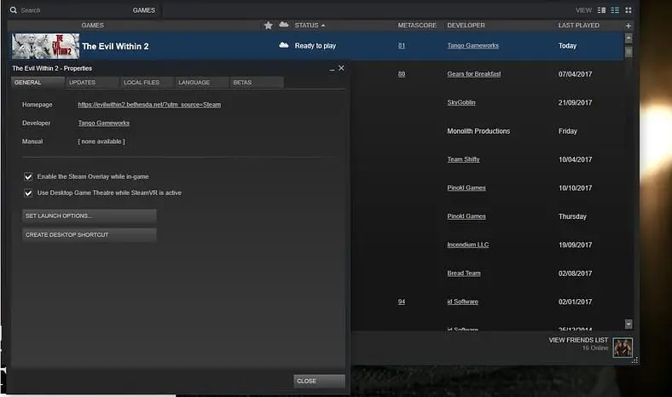672x397 pixels.
Task: Click last played date 21/09/2017
Action: [575, 103]
